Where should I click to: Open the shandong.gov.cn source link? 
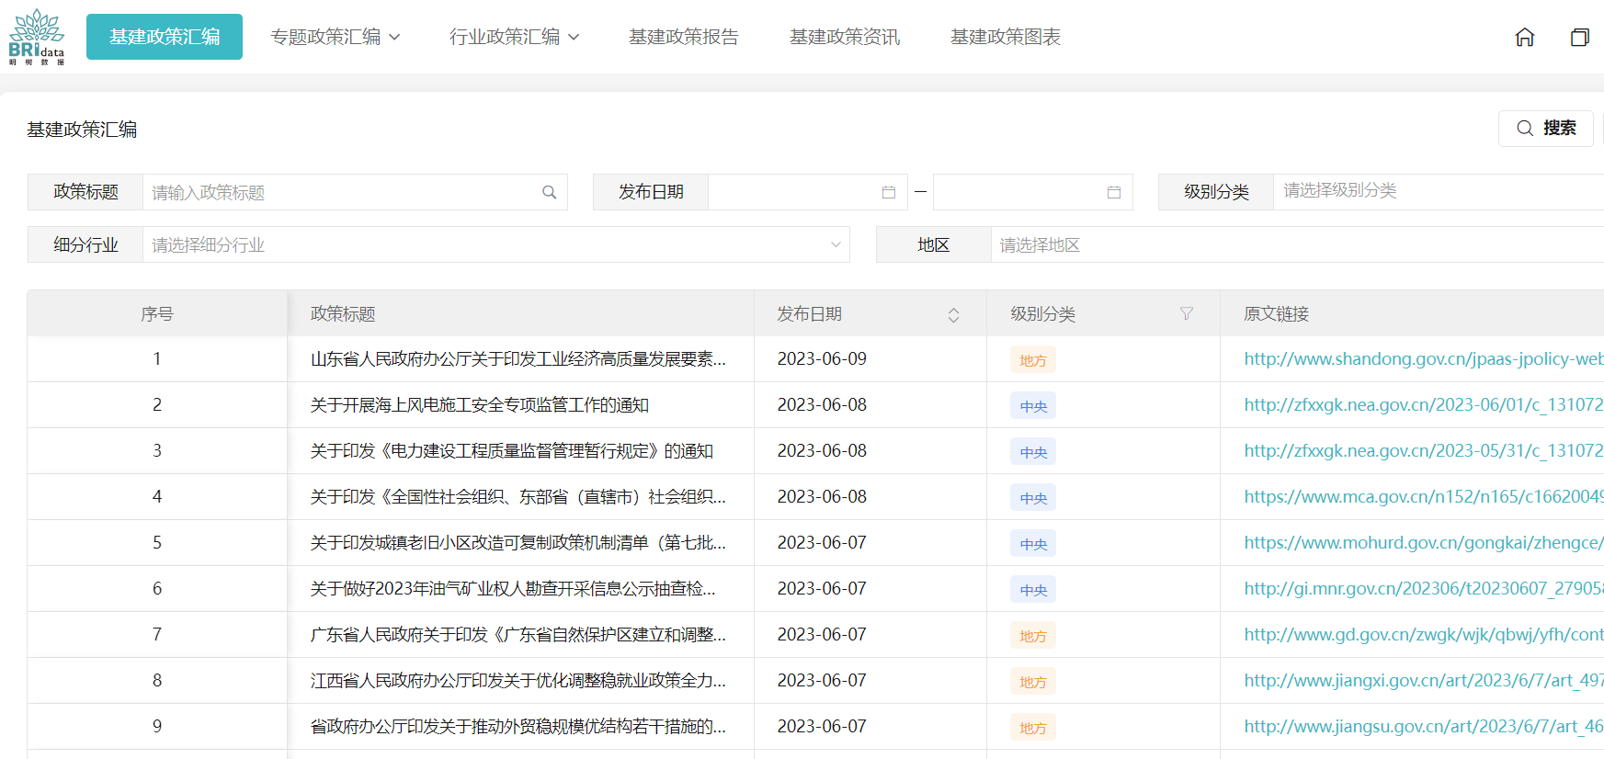[x=1424, y=358]
